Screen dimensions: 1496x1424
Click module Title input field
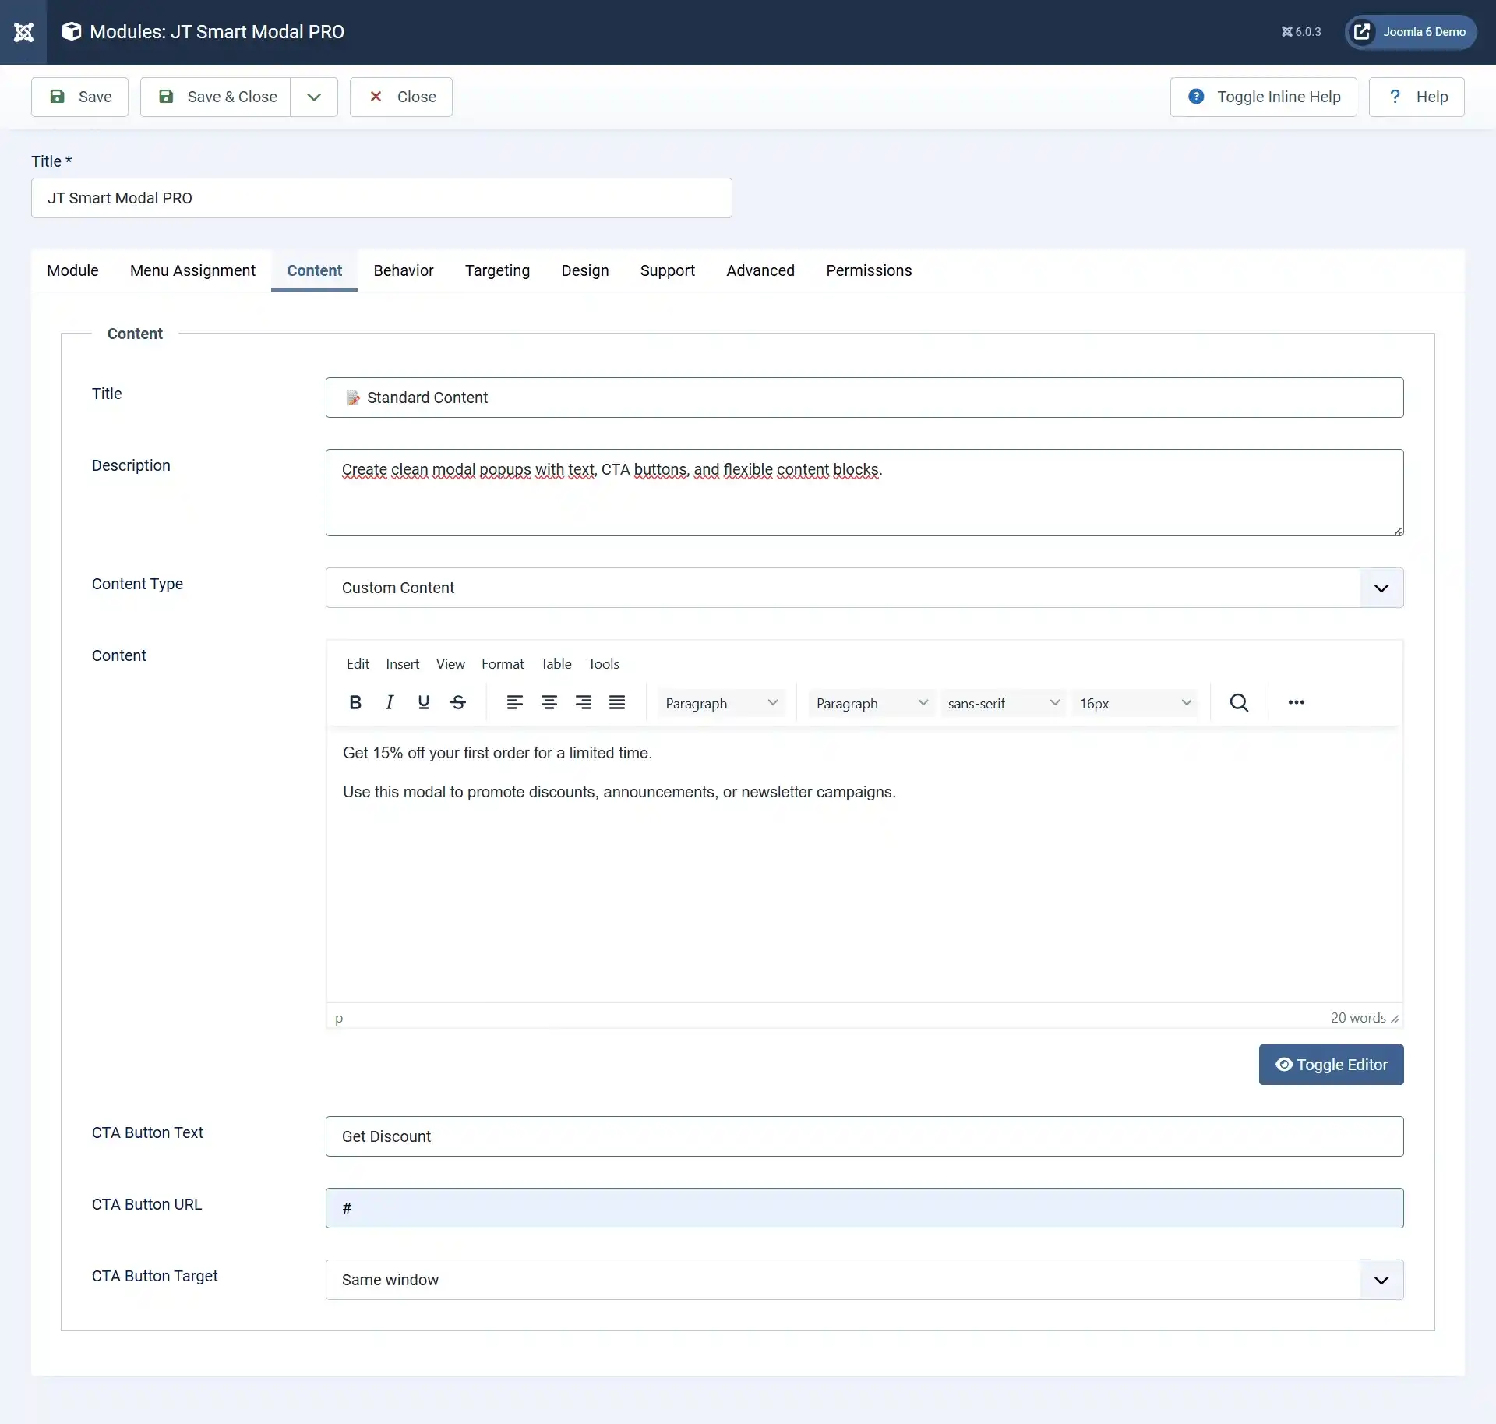point(381,198)
